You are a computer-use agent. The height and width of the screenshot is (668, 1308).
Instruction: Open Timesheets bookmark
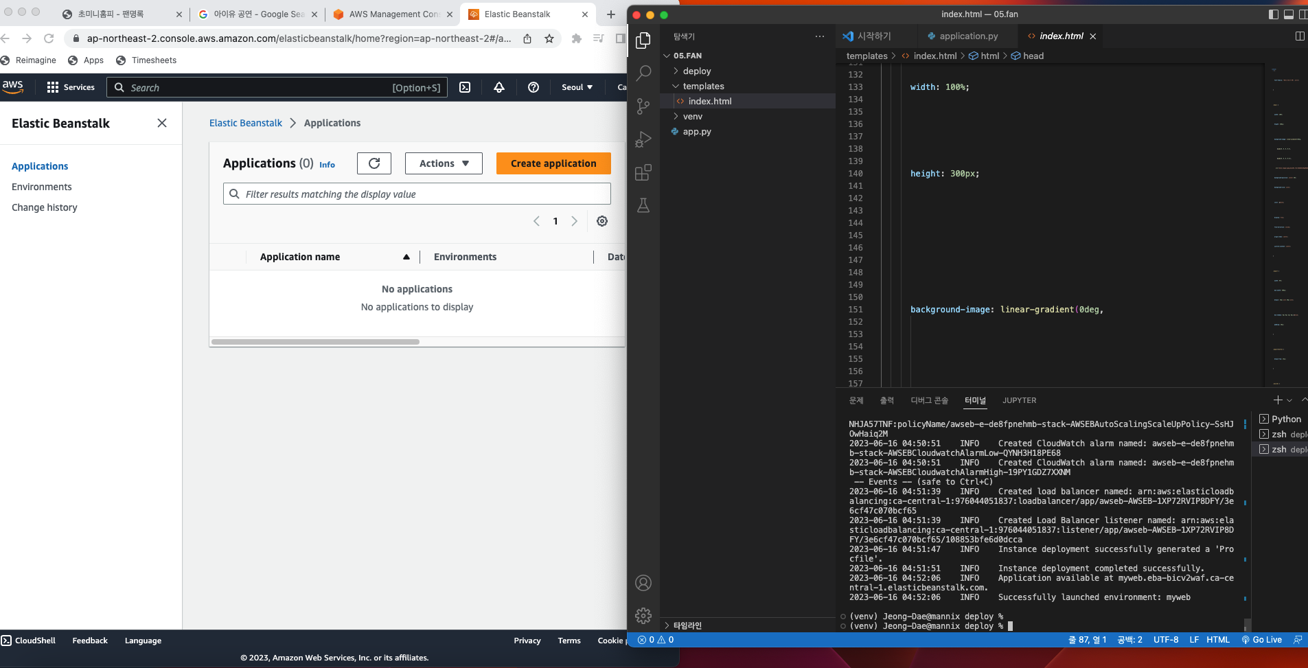146,60
